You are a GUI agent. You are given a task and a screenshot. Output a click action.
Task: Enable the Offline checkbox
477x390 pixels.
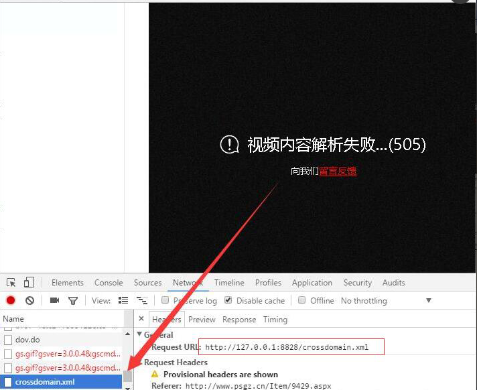tap(302, 301)
